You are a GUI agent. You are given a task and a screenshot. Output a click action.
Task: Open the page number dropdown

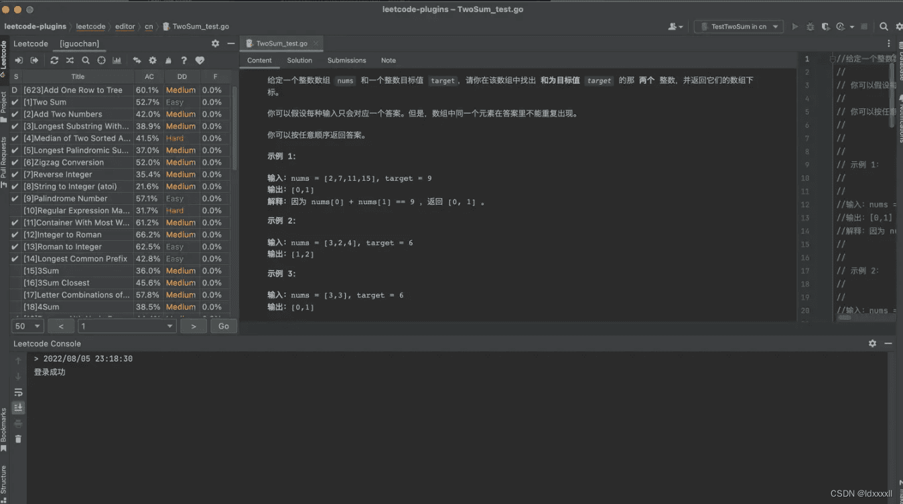coord(127,326)
